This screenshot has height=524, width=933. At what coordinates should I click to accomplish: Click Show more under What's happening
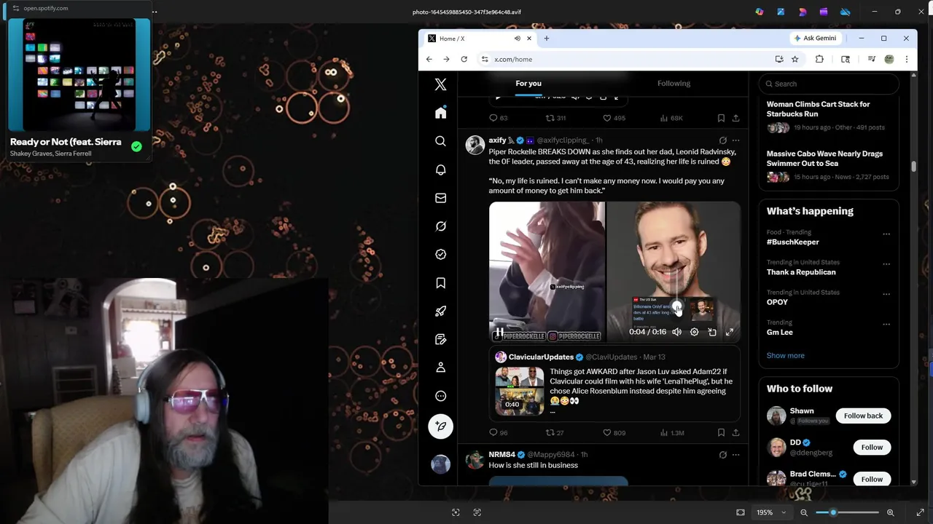click(785, 355)
